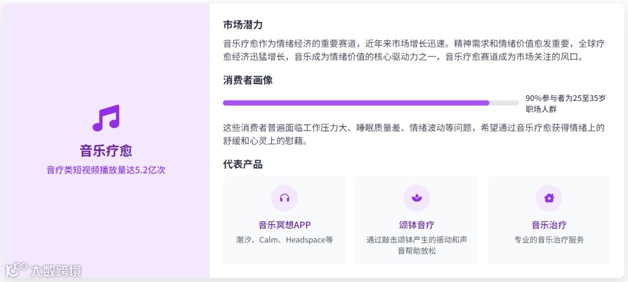Screen dimensions: 628x282
Task: Select the 音乐治疗 card title
Action: 549,225
